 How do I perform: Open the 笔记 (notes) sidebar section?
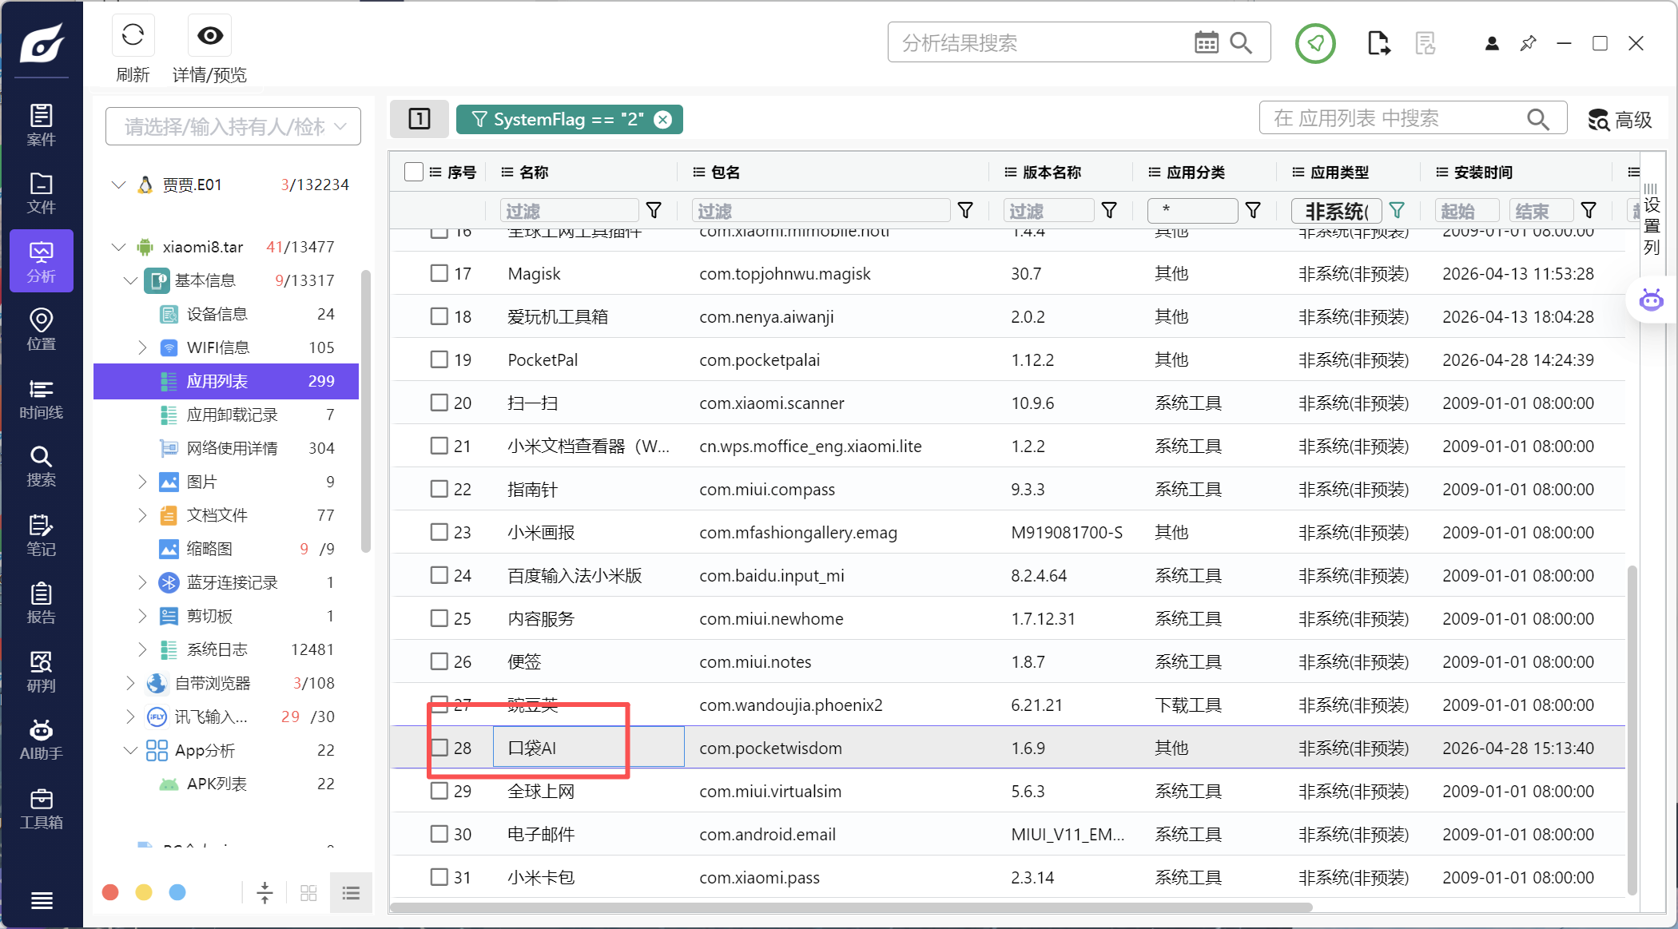[x=42, y=534]
